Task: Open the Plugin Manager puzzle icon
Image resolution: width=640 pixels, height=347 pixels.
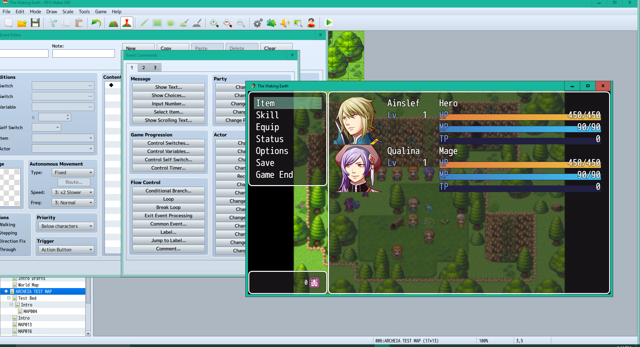Action: 272,23
